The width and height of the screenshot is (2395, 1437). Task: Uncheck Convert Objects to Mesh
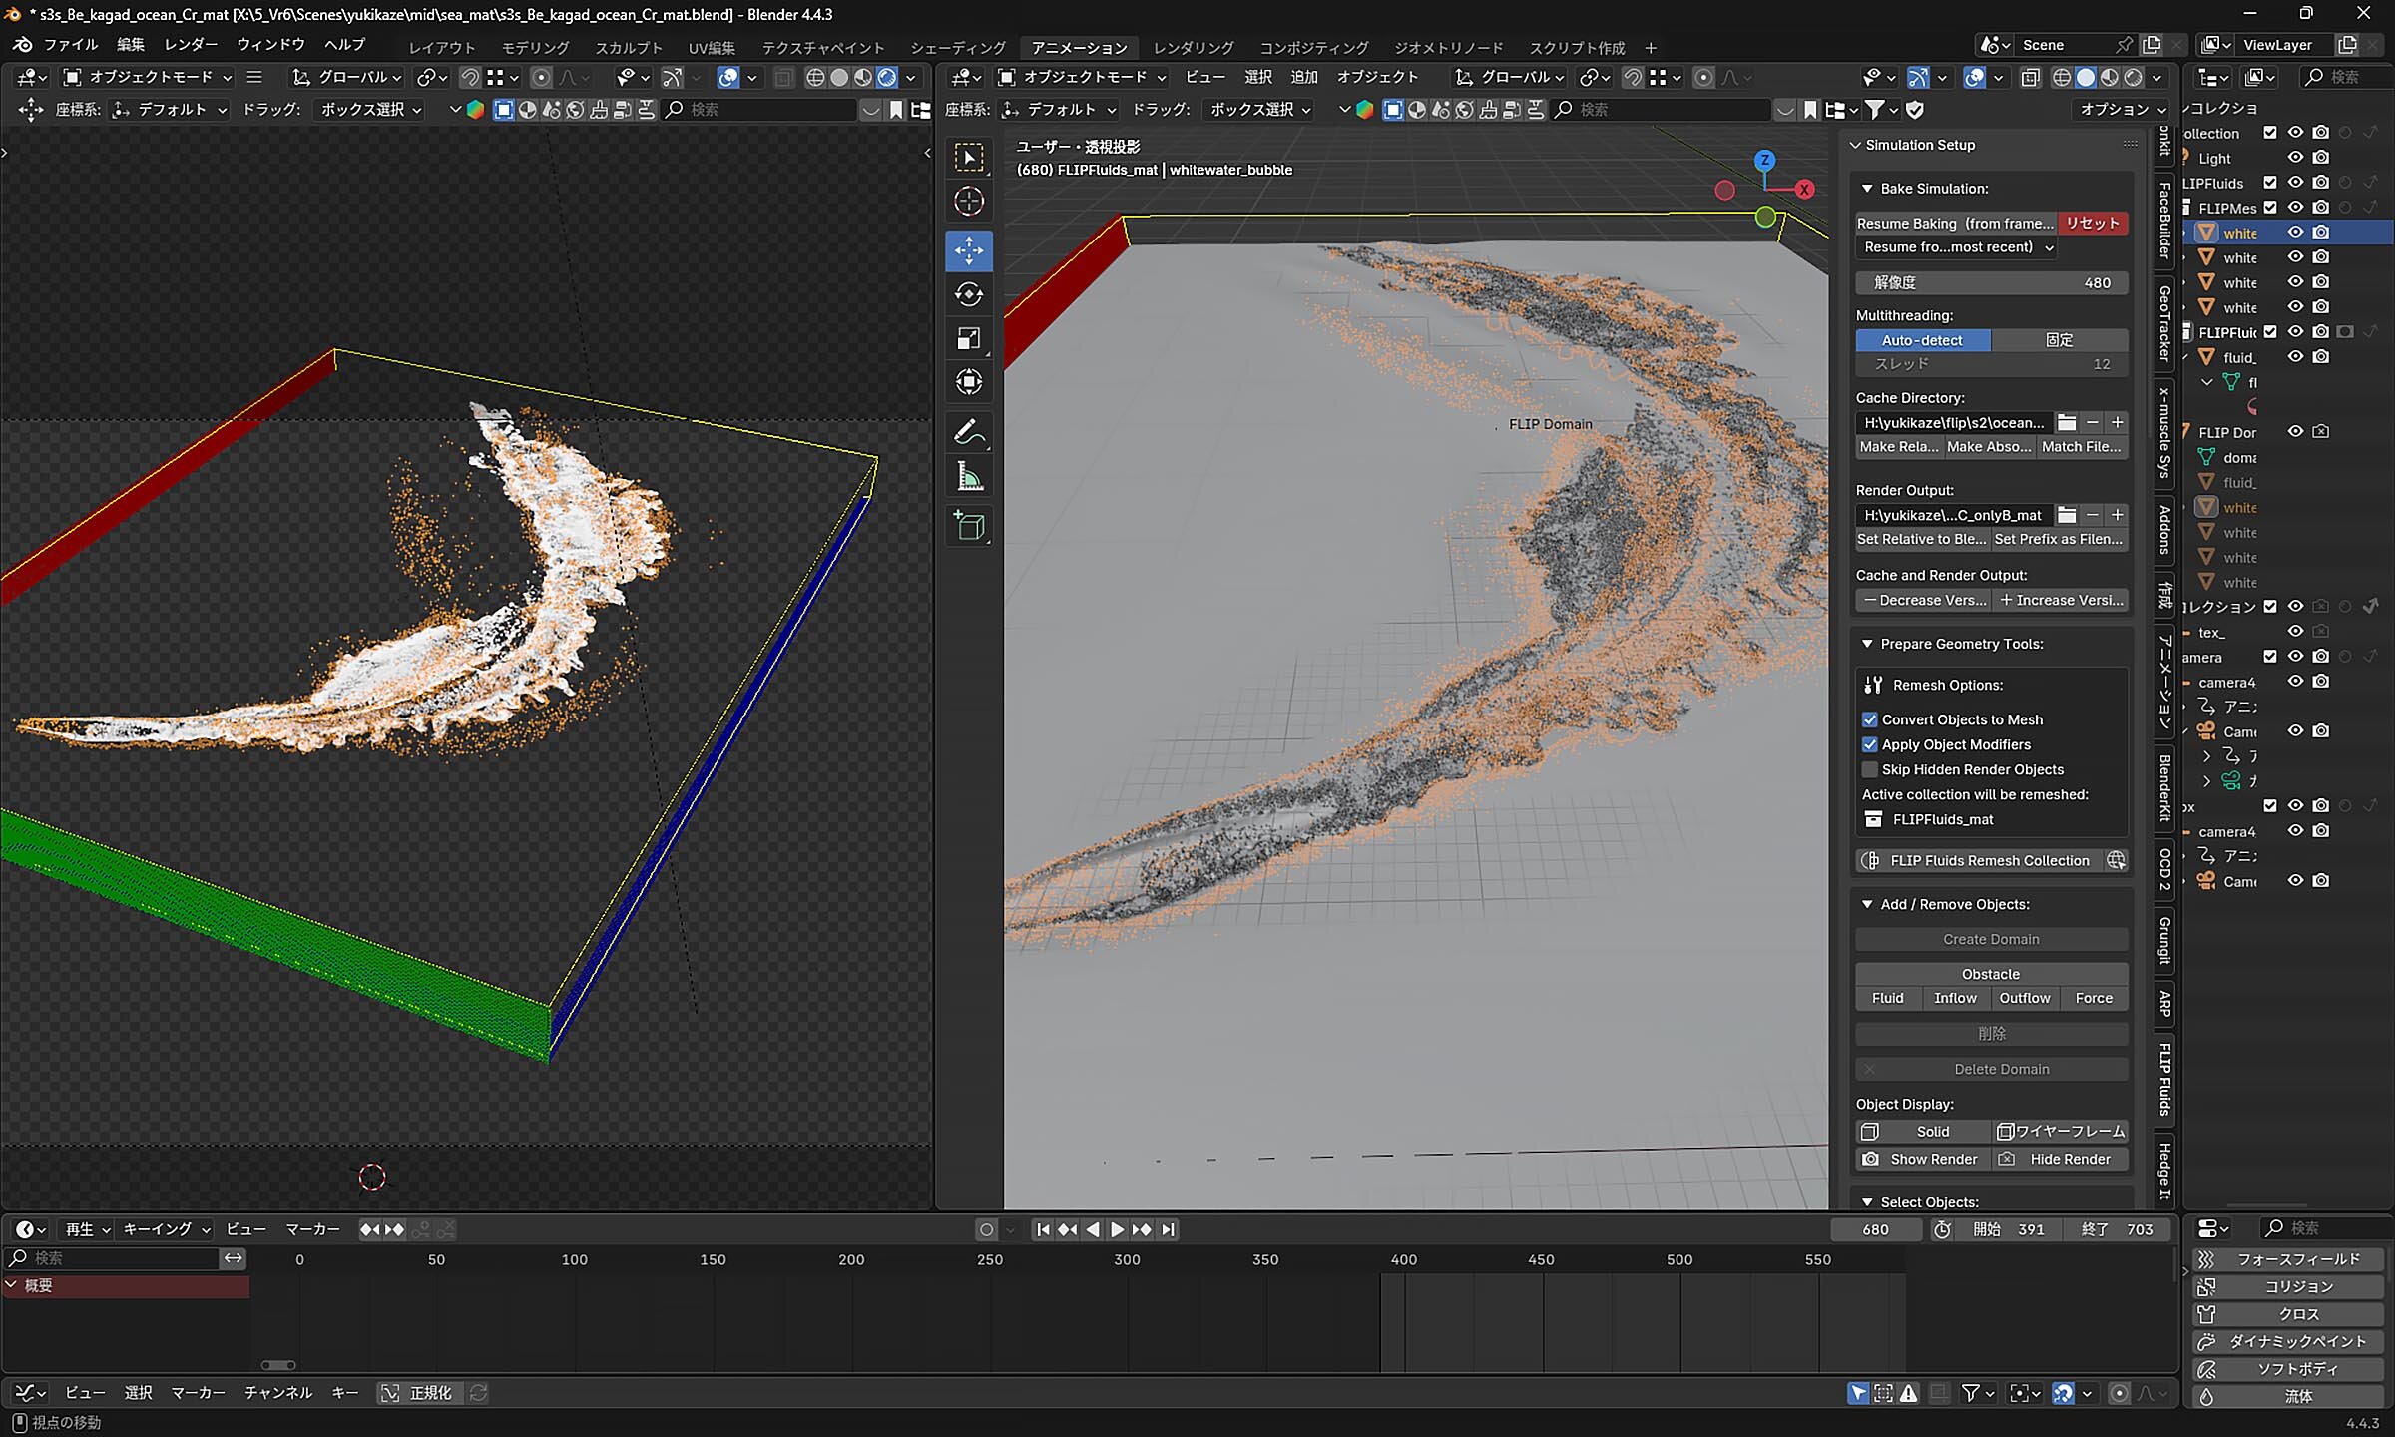point(1870,719)
